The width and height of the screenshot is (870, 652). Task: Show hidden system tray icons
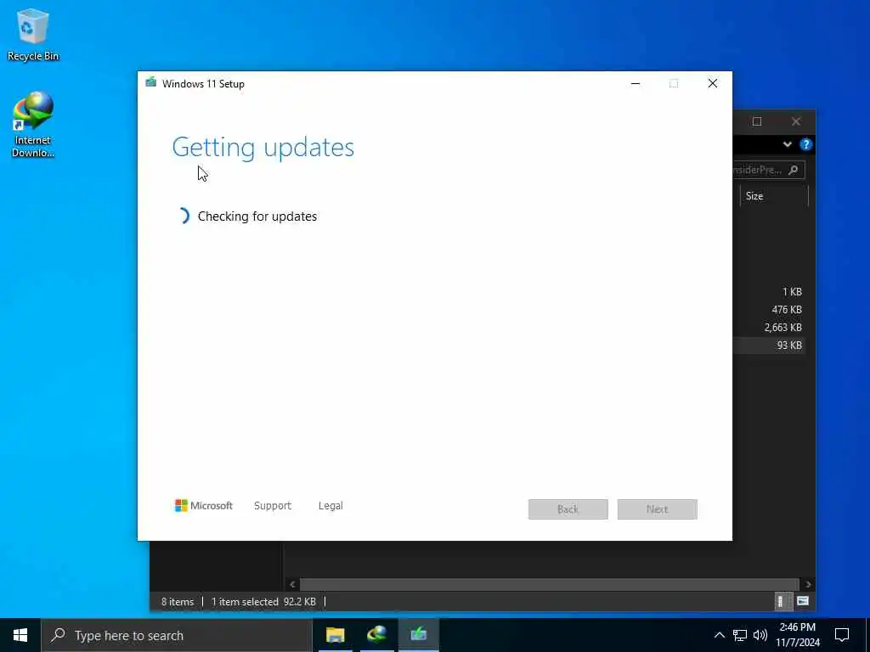tap(719, 635)
